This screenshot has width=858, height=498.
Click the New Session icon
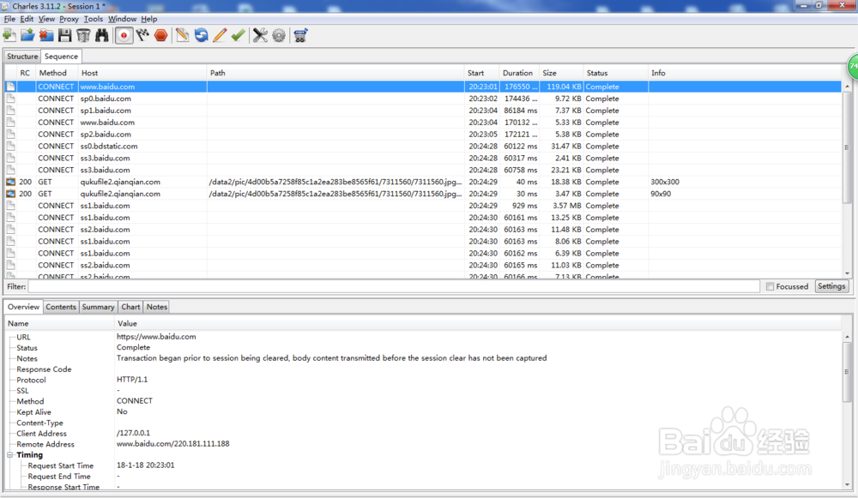coord(9,35)
